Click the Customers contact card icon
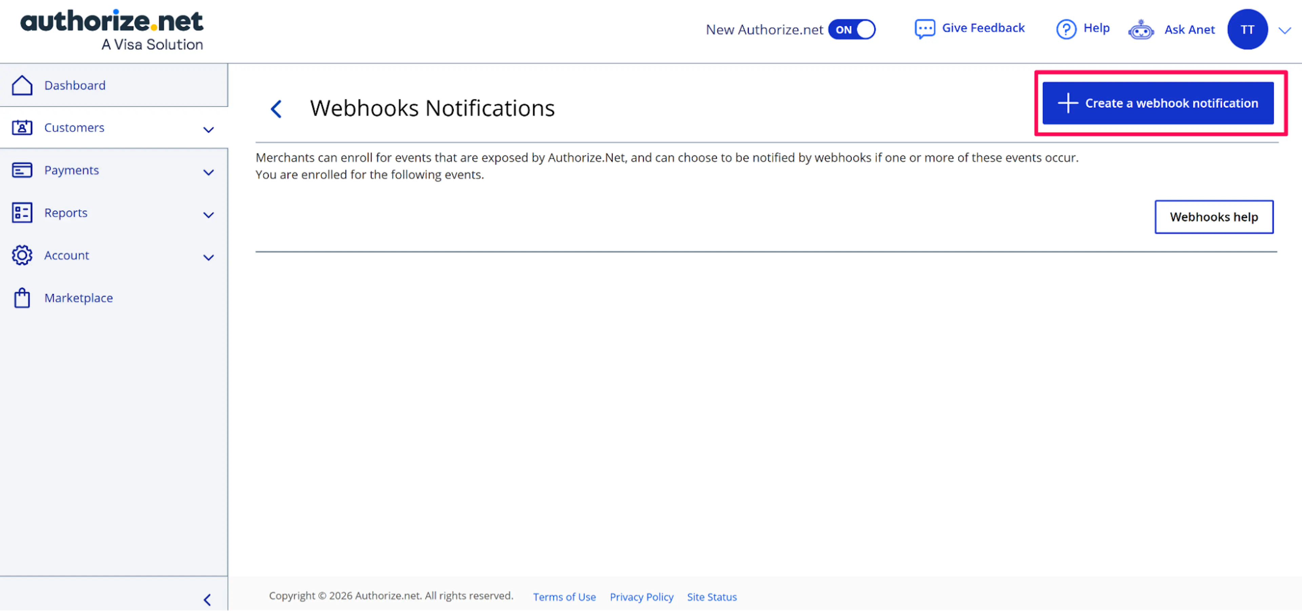Viewport: 1302px width, 611px height. (x=22, y=128)
